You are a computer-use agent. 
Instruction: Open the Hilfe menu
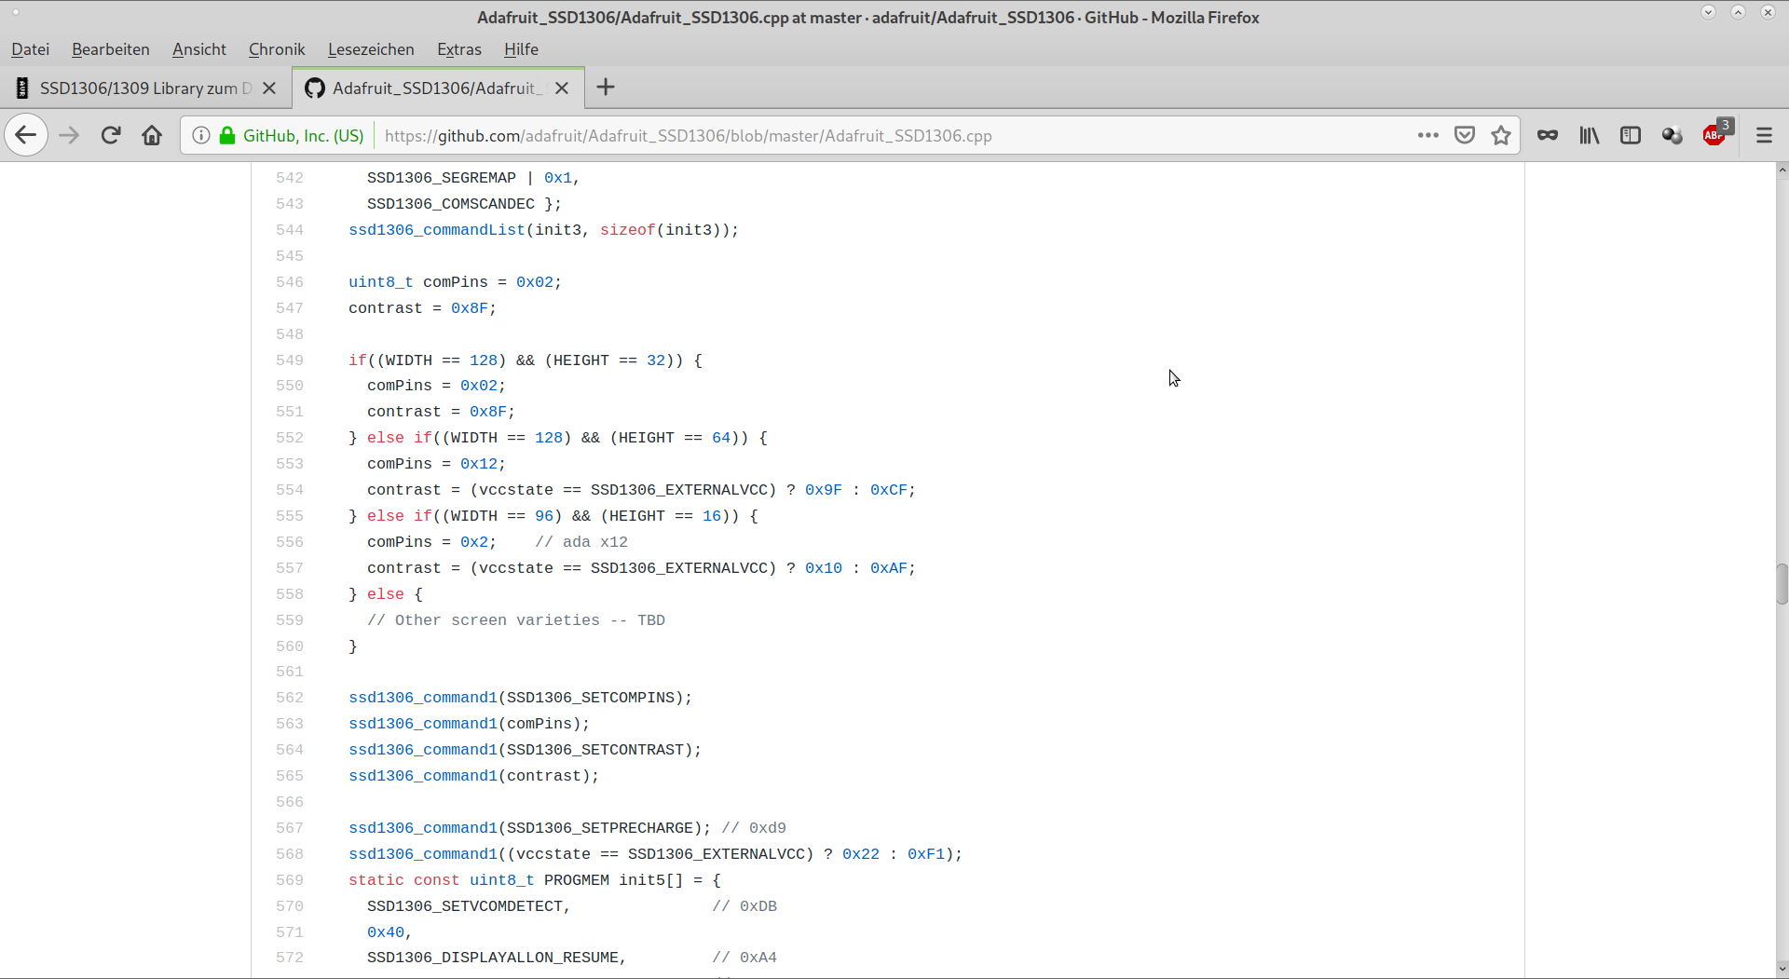pos(521,49)
